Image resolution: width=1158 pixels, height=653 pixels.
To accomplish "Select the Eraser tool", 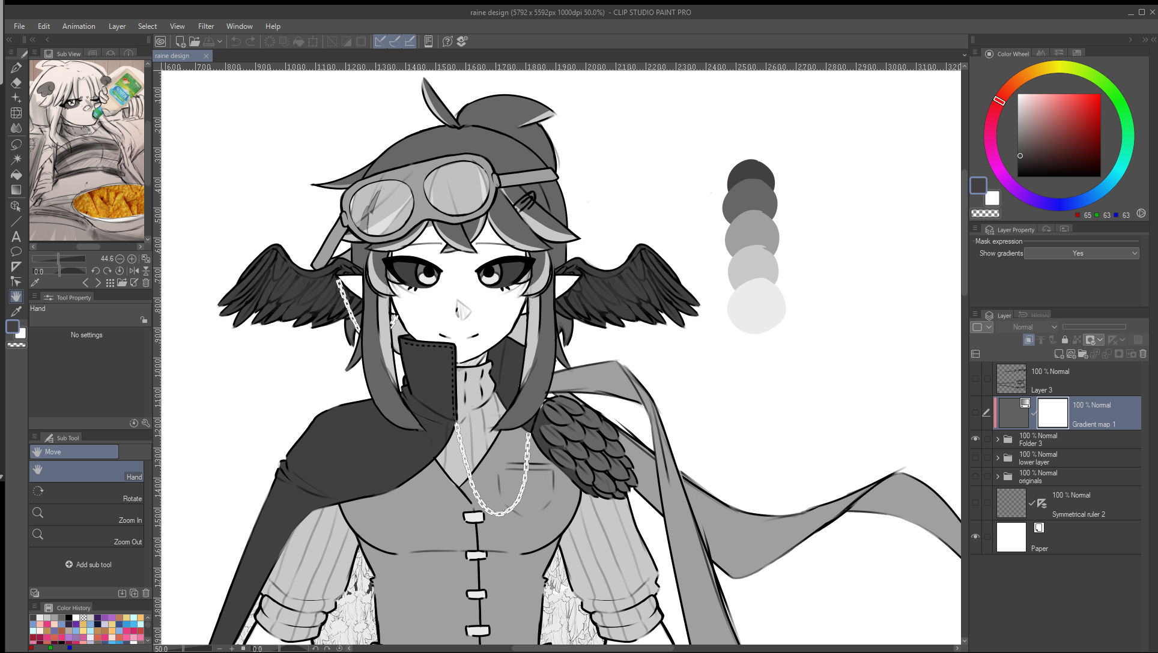I will pyautogui.click(x=16, y=82).
